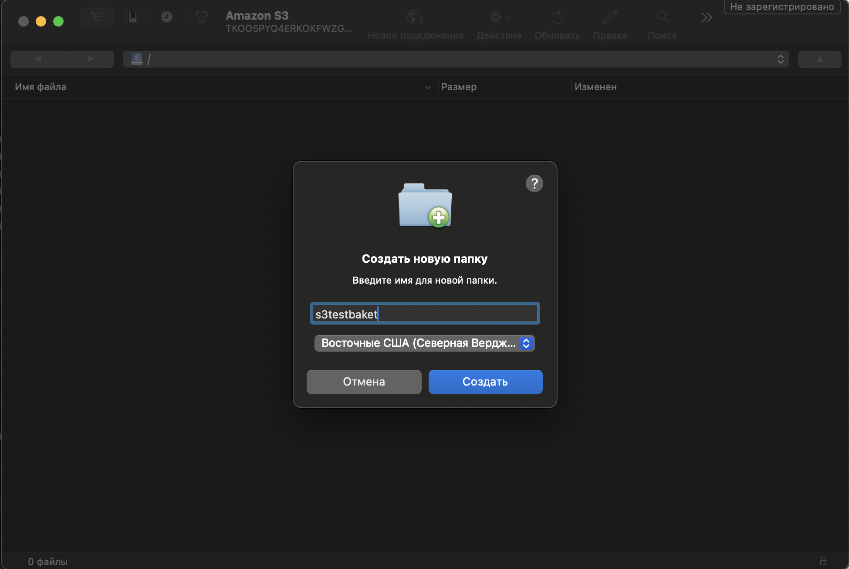Click the Обновить refresh icon
849x569 pixels.
557,17
